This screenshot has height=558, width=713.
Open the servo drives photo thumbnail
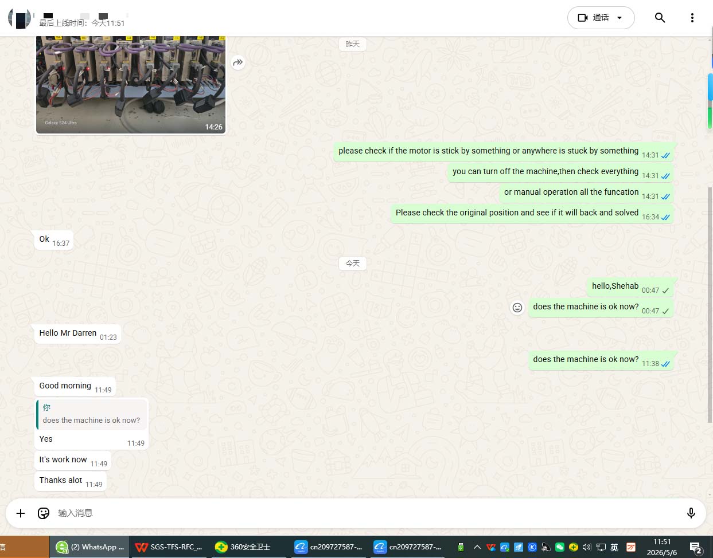pyautogui.click(x=131, y=85)
